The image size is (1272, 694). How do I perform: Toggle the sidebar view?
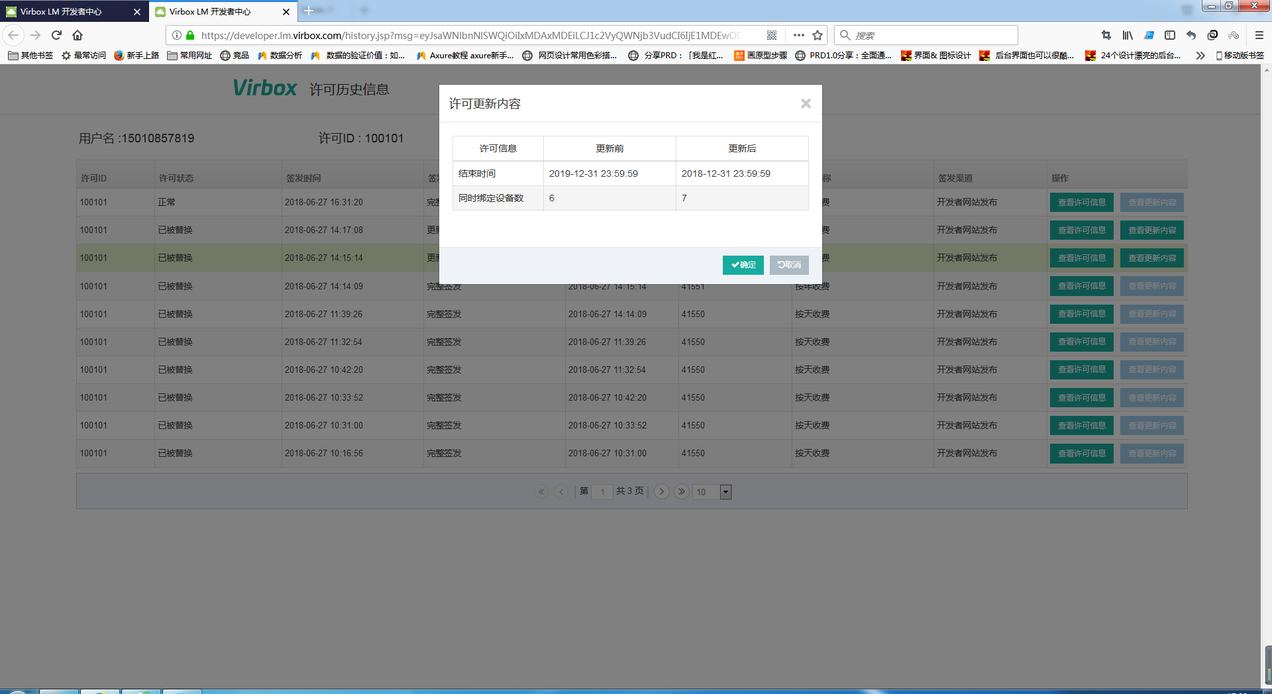coord(1170,35)
